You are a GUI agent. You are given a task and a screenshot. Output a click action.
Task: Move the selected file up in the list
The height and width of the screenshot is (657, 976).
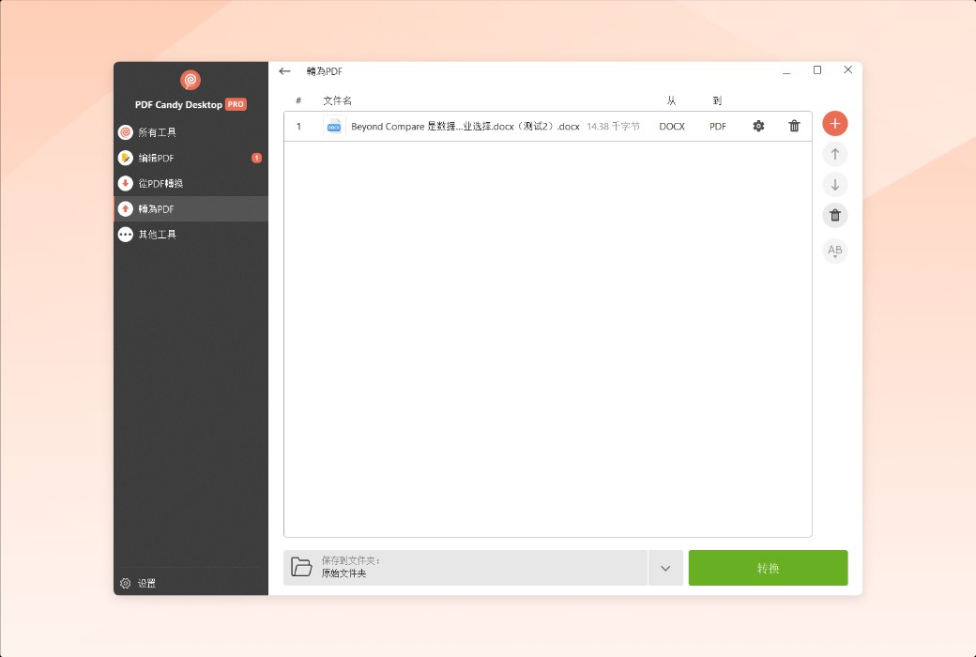[x=834, y=154]
